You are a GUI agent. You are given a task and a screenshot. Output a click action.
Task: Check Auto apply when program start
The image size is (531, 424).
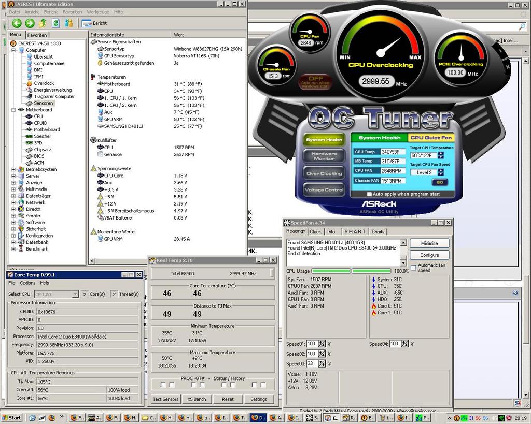click(x=369, y=194)
